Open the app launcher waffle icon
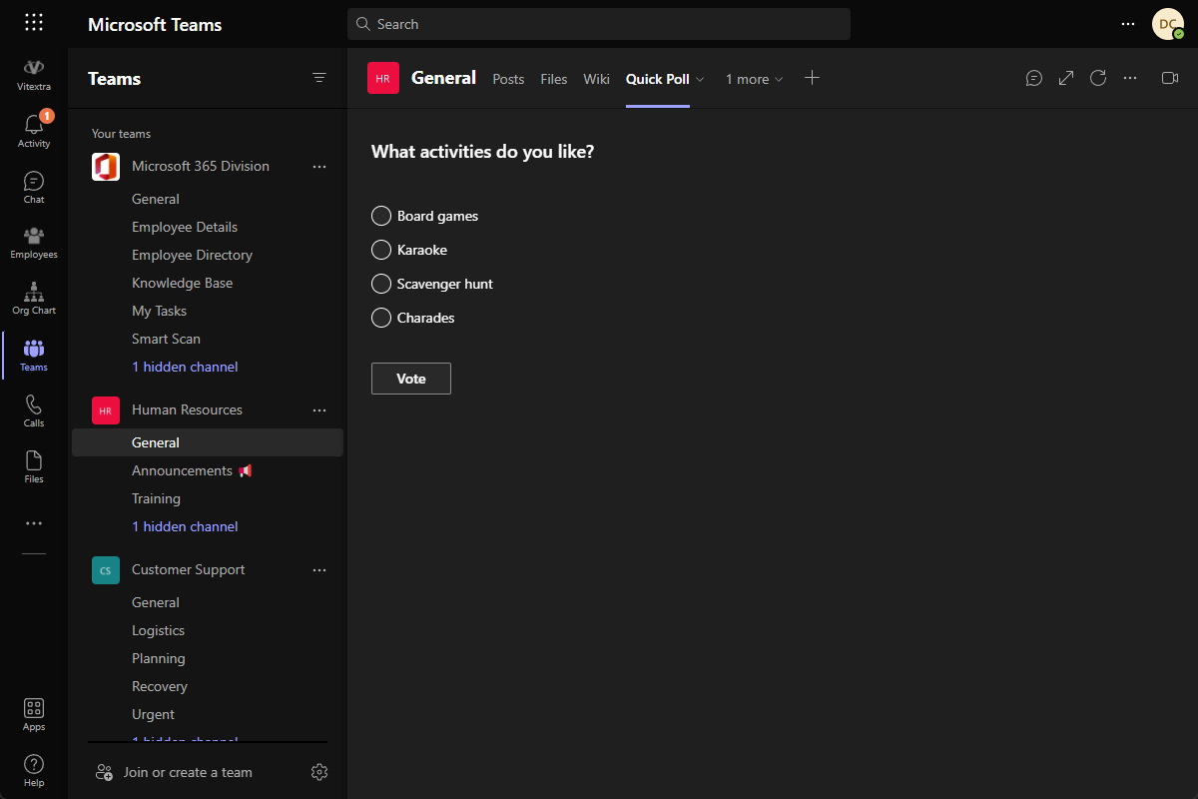 [x=34, y=23]
